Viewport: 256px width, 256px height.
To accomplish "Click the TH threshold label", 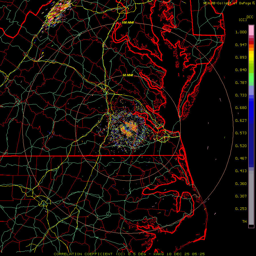I will (x=244, y=222).
